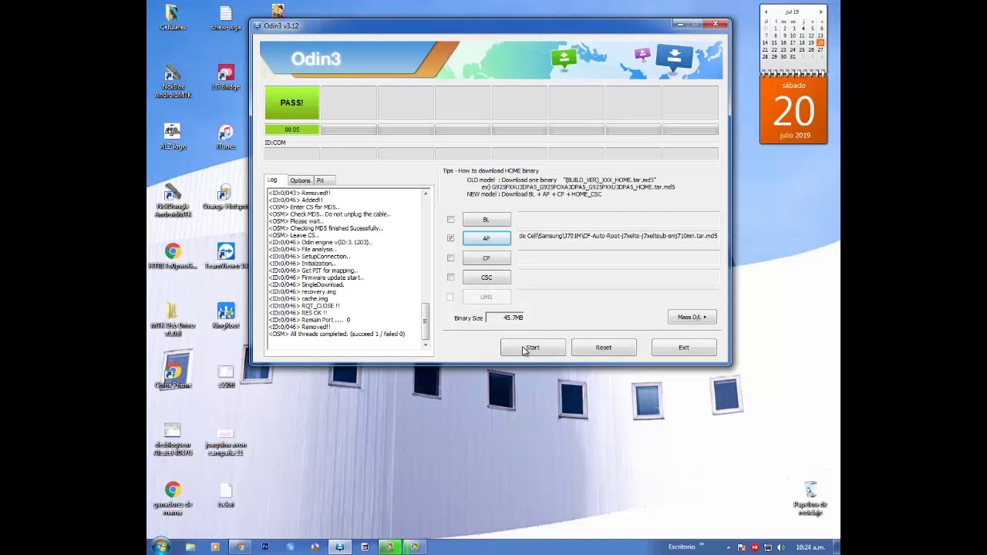Image resolution: width=987 pixels, height=555 pixels.
Task: Click the CSC file select button
Action: 487,277
